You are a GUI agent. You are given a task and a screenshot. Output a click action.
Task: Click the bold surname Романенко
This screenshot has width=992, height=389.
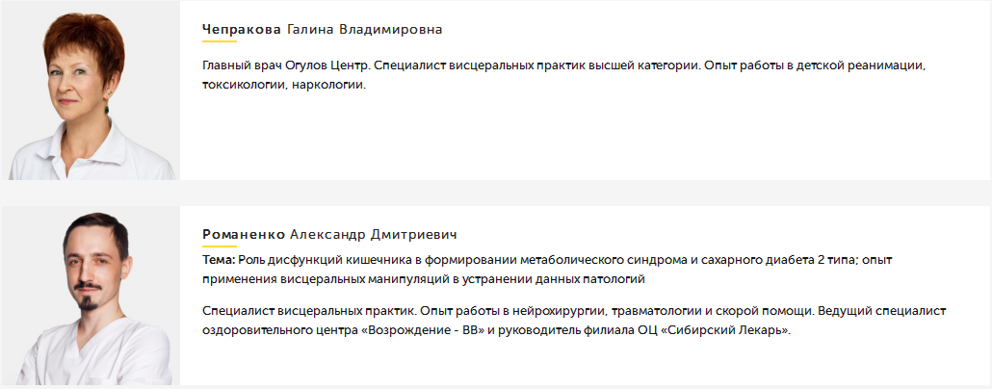point(244,234)
